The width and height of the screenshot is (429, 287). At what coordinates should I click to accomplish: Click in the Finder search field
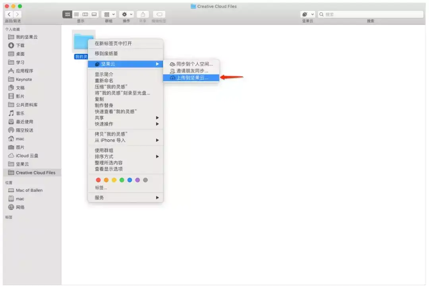pyautogui.click(x=371, y=14)
